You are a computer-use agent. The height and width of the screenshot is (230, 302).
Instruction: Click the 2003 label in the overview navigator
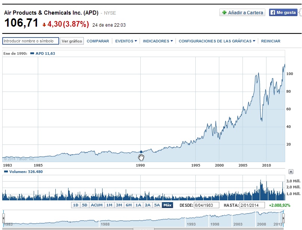coord(238,224)
